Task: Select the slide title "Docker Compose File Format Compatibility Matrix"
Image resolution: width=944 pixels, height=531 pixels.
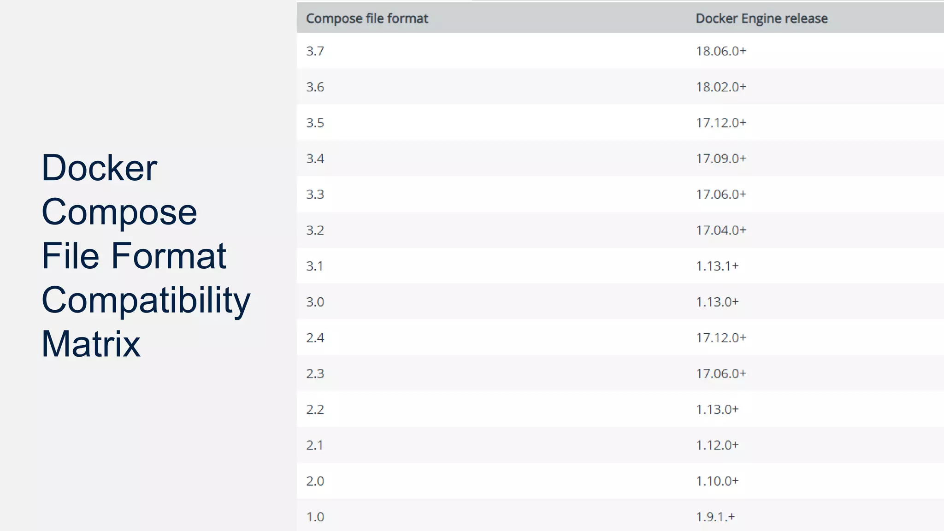Action: coord(146,255)
